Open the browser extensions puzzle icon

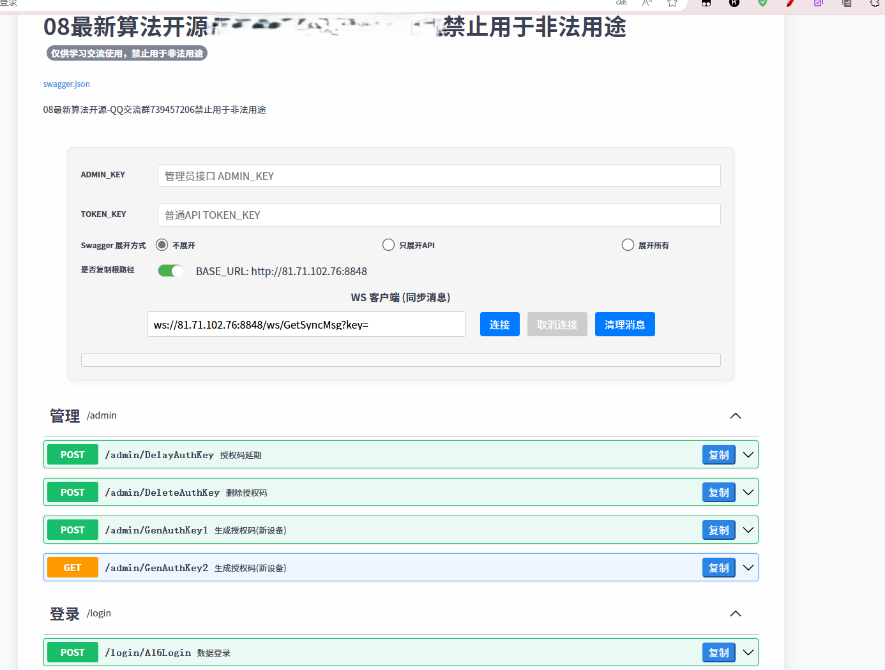[x=875, y=3]
